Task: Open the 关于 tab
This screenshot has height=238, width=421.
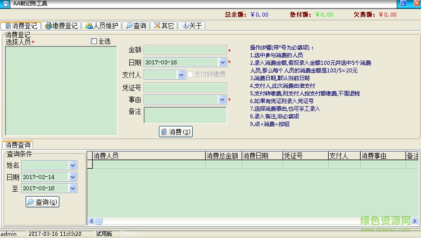Action: point(192,26)
